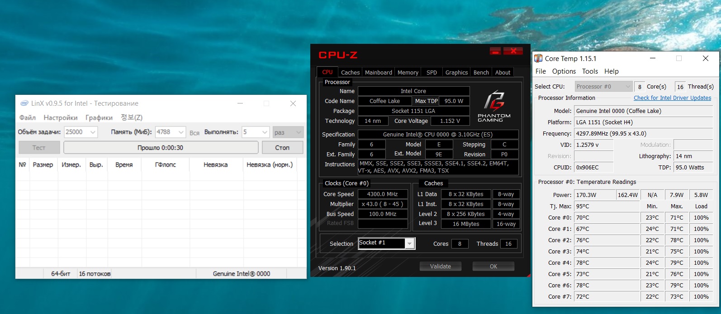Open the Socket #1 selection dropdown in CPU-Z
Screen dimensions: 721x314
coord(409,244)
